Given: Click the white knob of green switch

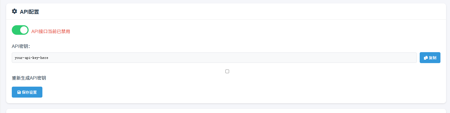Looking at the screenshot, I should click(24, 30).
